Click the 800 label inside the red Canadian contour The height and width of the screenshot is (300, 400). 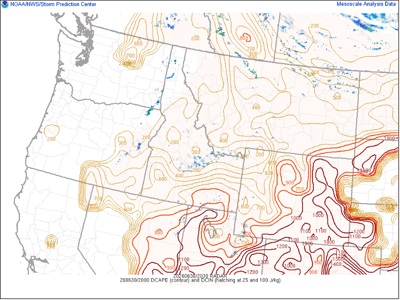244,38
